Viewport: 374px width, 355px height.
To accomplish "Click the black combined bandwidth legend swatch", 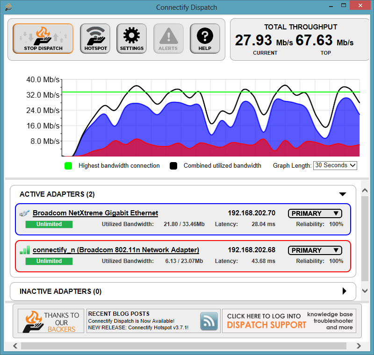I will pos(173,166).
